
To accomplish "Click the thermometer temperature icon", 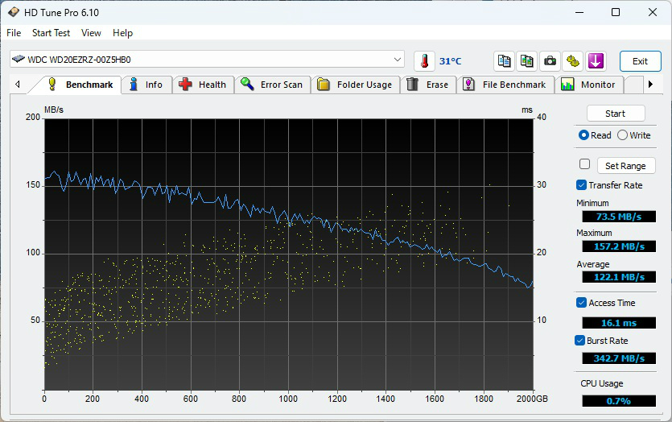I will click(x=424, y=61).
